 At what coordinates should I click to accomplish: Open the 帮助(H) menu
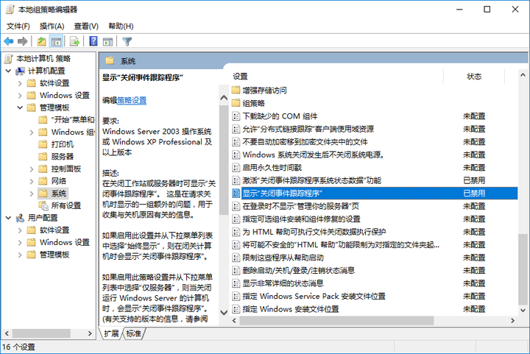point(121,26)
